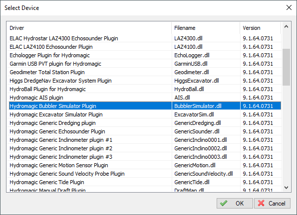
Task: Click the scroll down arrow in device list
Action: [x=286, y=188]
